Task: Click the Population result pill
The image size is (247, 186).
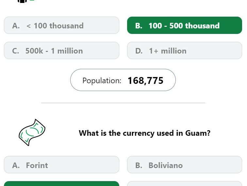Action: pos(123,80)
